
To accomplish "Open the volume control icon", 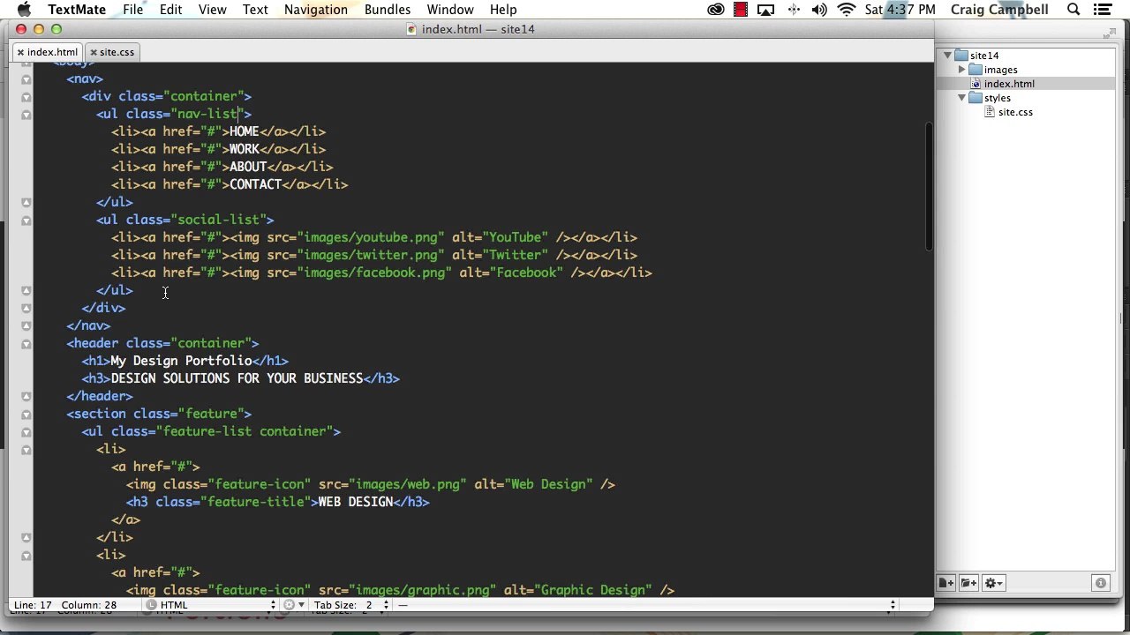I will point(819,10).
